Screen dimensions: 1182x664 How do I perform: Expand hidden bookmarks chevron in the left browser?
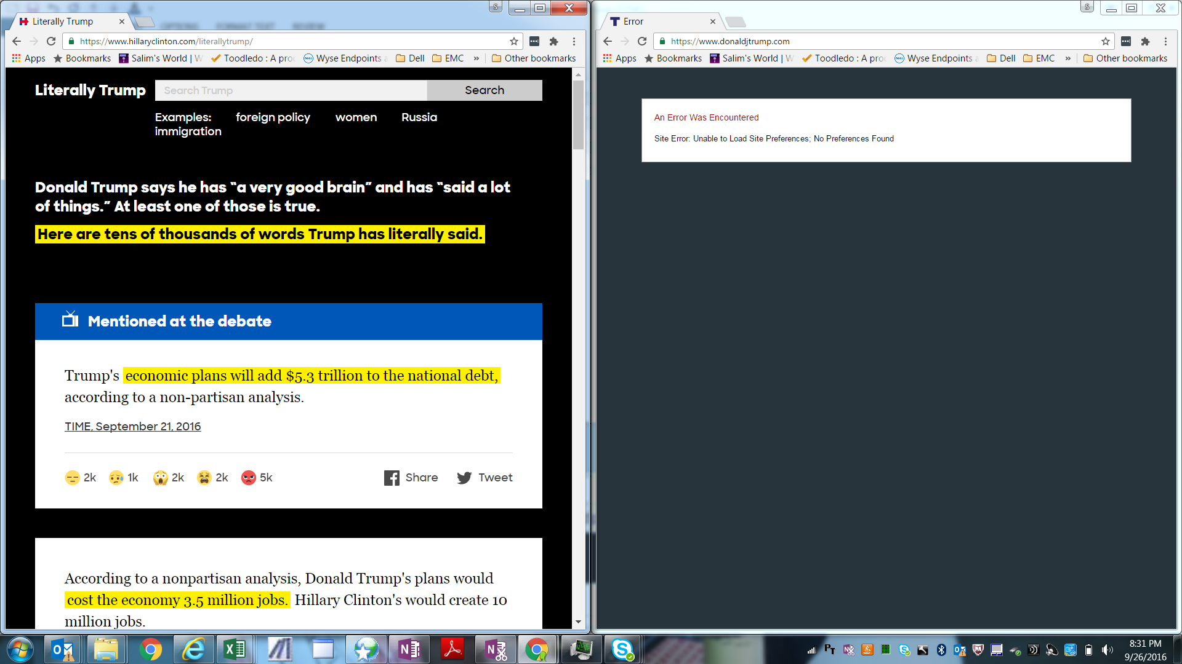[476, 58]
